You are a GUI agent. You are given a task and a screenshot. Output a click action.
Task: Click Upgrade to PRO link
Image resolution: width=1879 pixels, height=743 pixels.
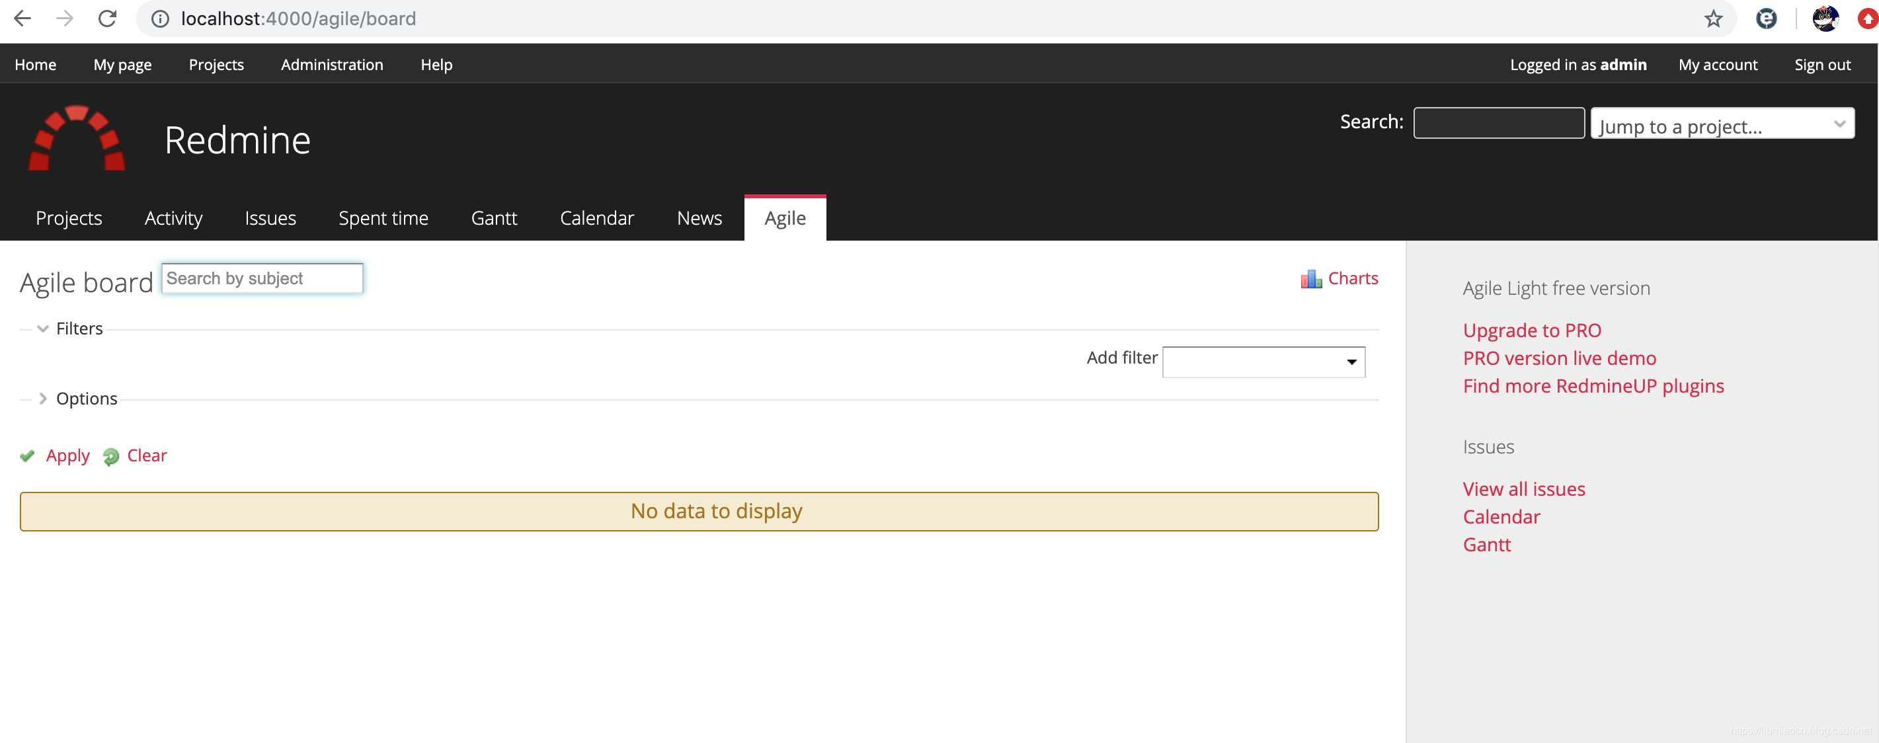coord(1531,330)
